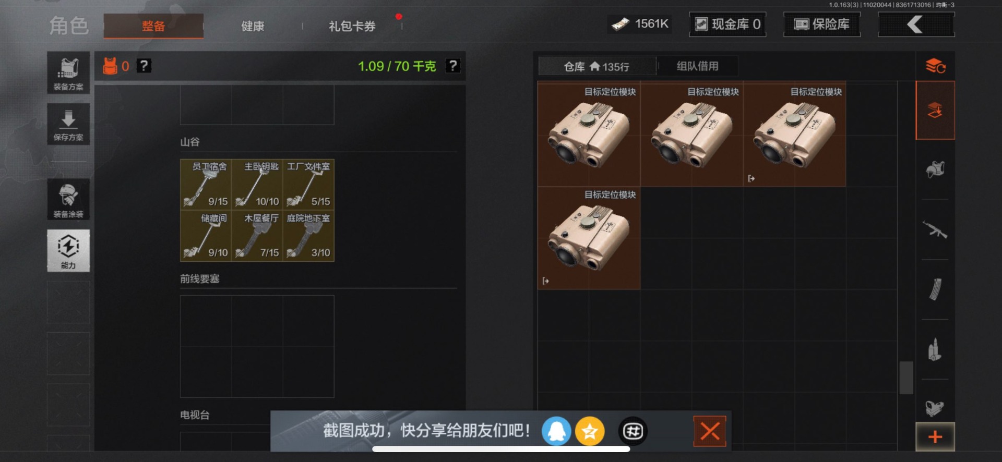Image resolution: width=1002 pixels, height=462 pixels.
Task: Open the 现金库 button
Action: pyautogui.click(x=727, y=24)
